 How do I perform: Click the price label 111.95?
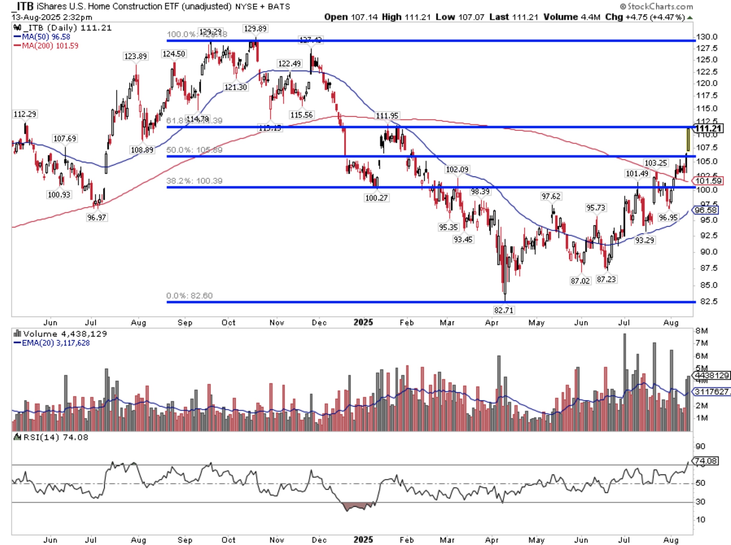coord(387,116)
